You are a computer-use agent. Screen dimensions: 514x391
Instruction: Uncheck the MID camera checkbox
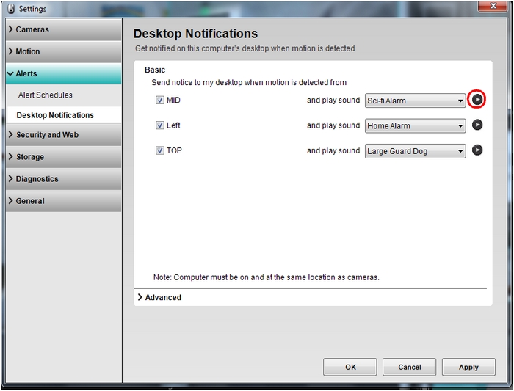click(x=159, y=101)
